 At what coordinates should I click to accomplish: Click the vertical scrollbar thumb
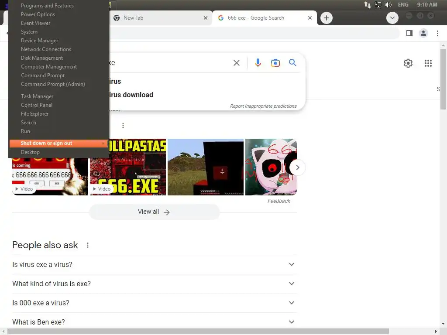[x=443, y=79]
